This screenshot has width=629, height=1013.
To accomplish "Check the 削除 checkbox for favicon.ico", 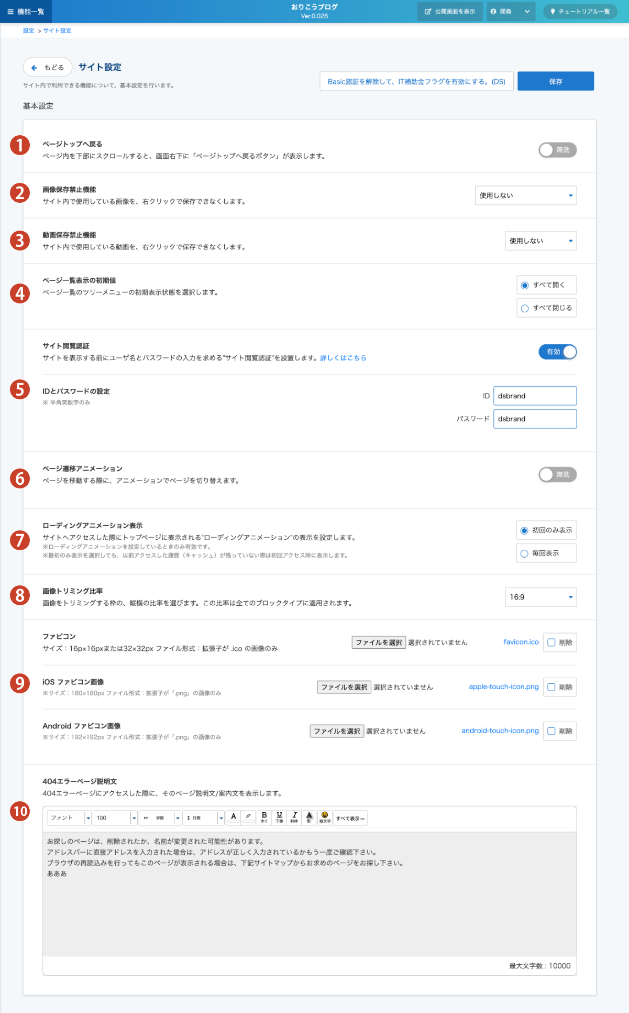I will tap(551, 642).
